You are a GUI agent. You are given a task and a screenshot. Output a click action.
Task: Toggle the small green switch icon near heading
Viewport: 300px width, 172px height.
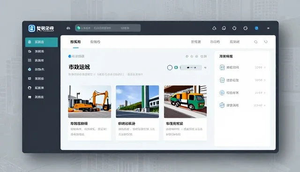(176, 67)
